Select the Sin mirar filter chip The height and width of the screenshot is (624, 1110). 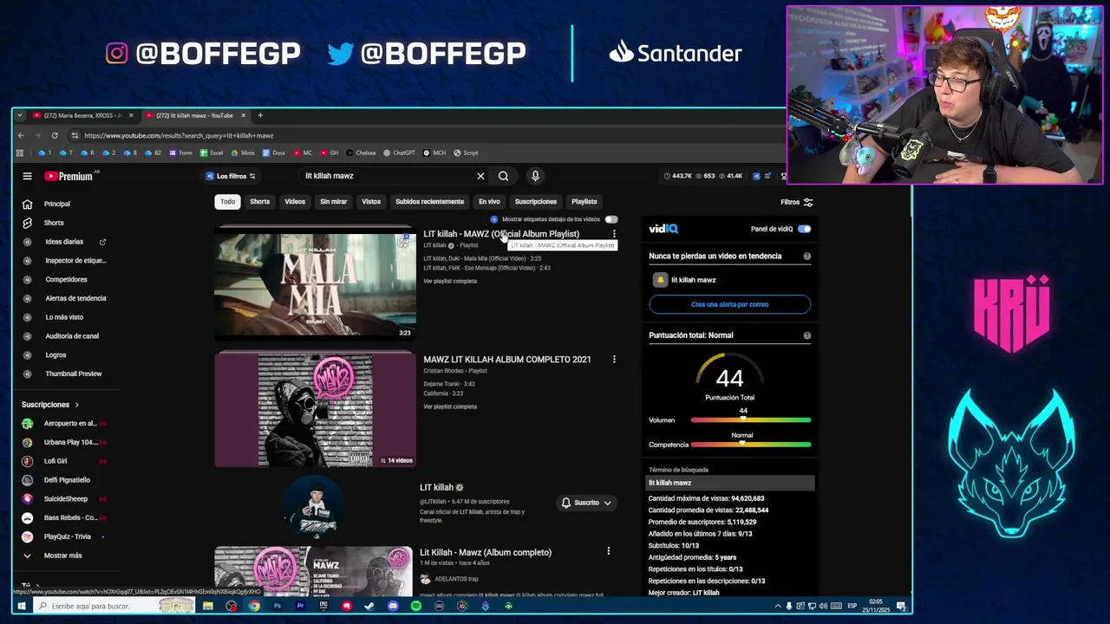tap(333, 202)
